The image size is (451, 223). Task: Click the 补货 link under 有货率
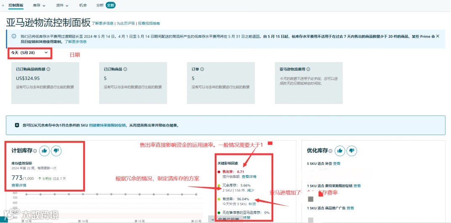(x=252, y=204)
